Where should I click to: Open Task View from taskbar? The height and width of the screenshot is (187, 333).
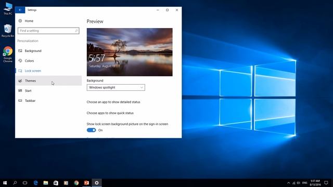[25, 183]
